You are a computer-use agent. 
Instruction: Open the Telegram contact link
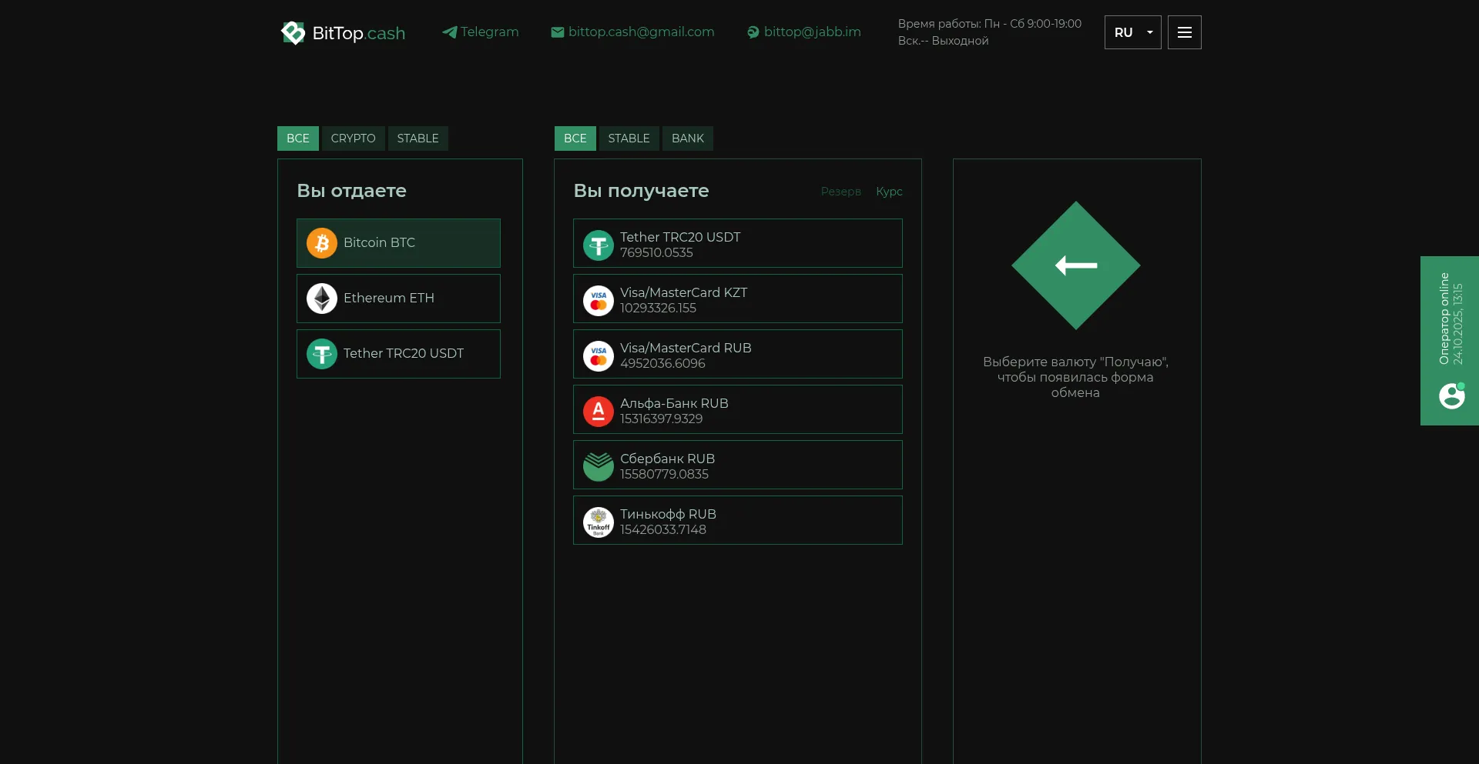click(x=481, y=32)
